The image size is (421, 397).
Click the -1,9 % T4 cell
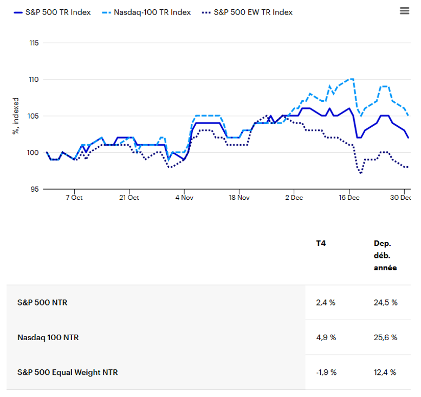326,372
